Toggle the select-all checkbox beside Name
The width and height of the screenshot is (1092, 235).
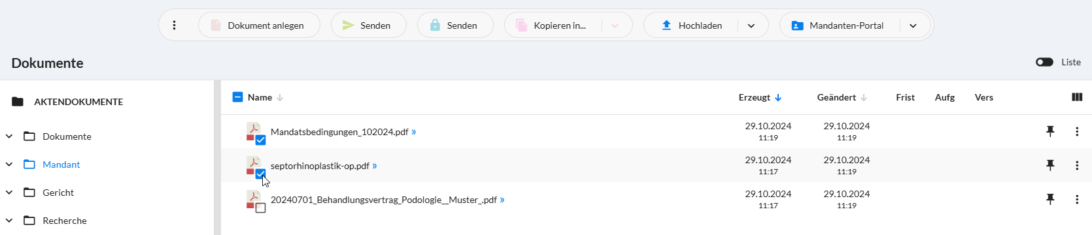click(x=238, y=97)
